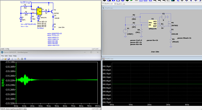Open the Help menu in QSPICE waveform window
The image size is (202, 110).
(15, 56)
